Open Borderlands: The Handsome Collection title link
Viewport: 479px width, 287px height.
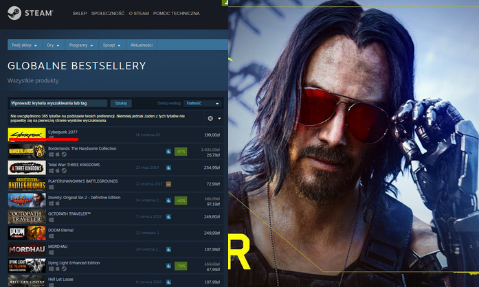pos(82,148)
